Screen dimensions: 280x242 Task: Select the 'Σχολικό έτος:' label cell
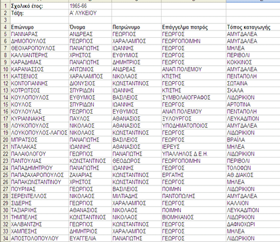coord(39,6)
